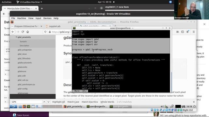Collapse the gdal_proximity tree entry
The width and height of the screenshot is (209, 117).
[17, 37]
